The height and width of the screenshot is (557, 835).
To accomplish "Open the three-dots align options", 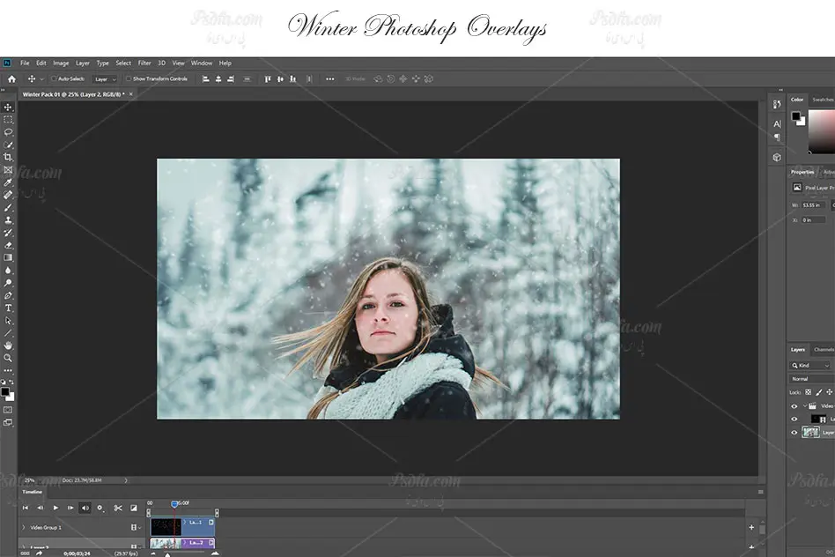I will click(x=330, y=79).
